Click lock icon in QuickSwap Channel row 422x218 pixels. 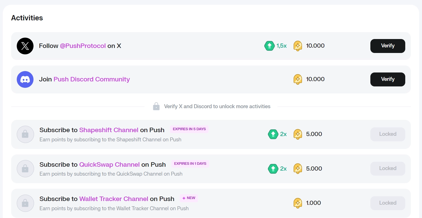coord(25,169)
